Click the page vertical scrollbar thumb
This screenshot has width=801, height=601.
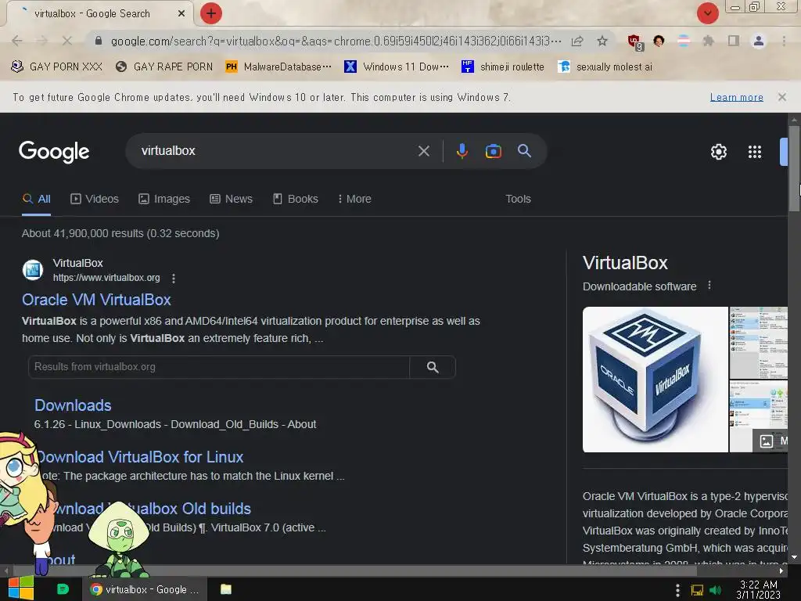click(793, 167)
